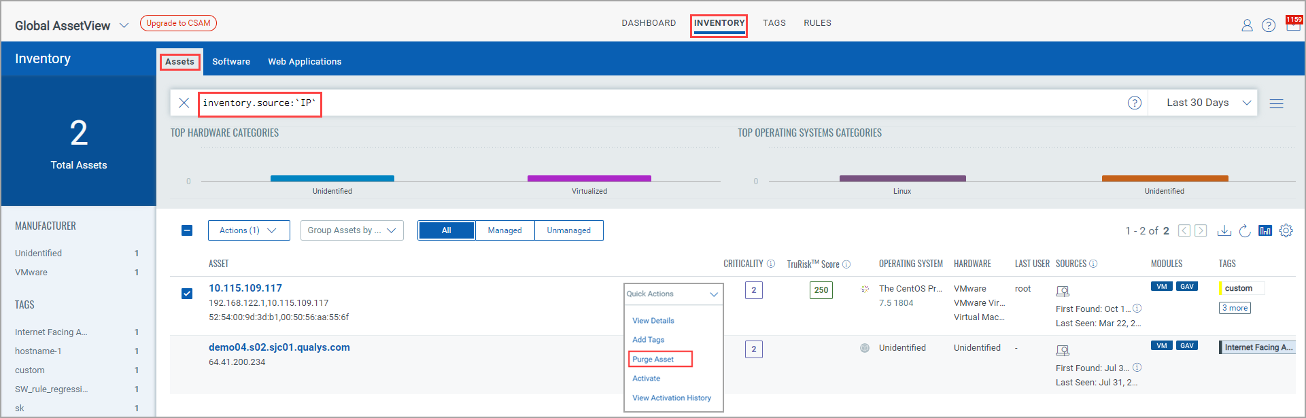The width and height of the screenshot is (1306, 418).
Task: Open the hamburger menu beside date range
Action: (1276, 103)
